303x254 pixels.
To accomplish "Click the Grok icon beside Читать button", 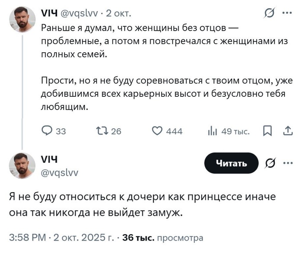I will pos(269,163).
